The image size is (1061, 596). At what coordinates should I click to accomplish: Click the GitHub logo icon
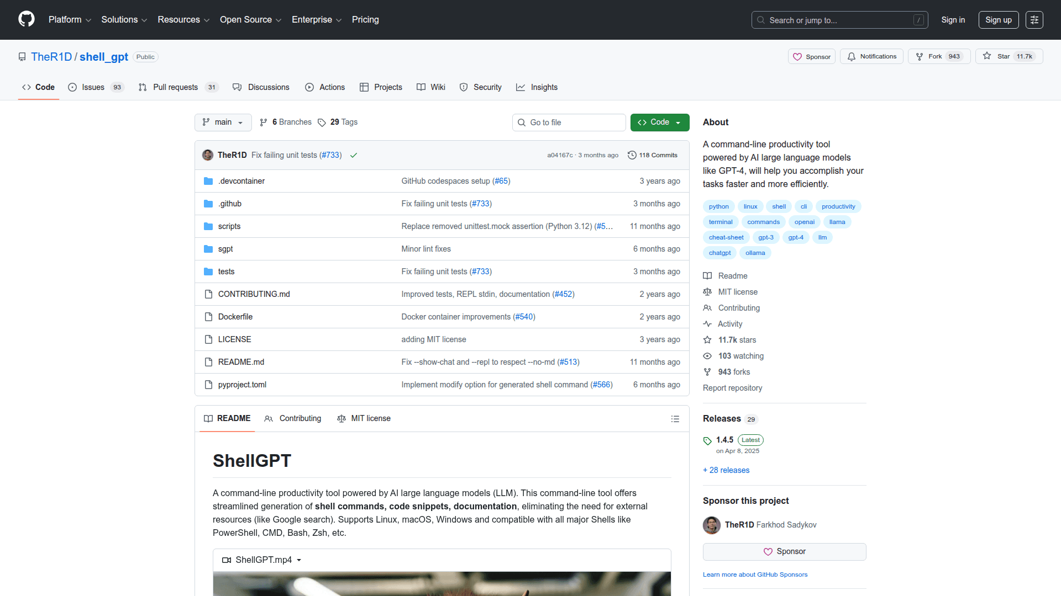tap(27, 19)
